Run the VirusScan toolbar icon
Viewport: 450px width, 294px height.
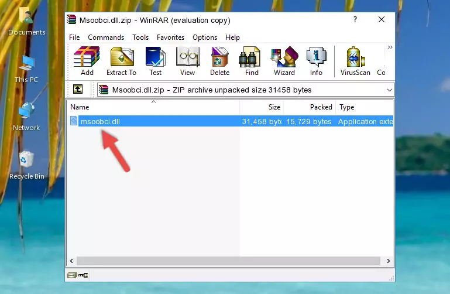coord(355,61)
